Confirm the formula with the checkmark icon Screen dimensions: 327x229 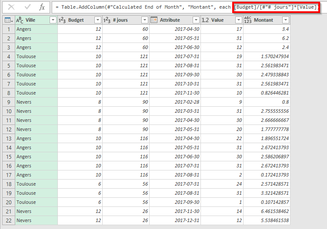[27, 7]
